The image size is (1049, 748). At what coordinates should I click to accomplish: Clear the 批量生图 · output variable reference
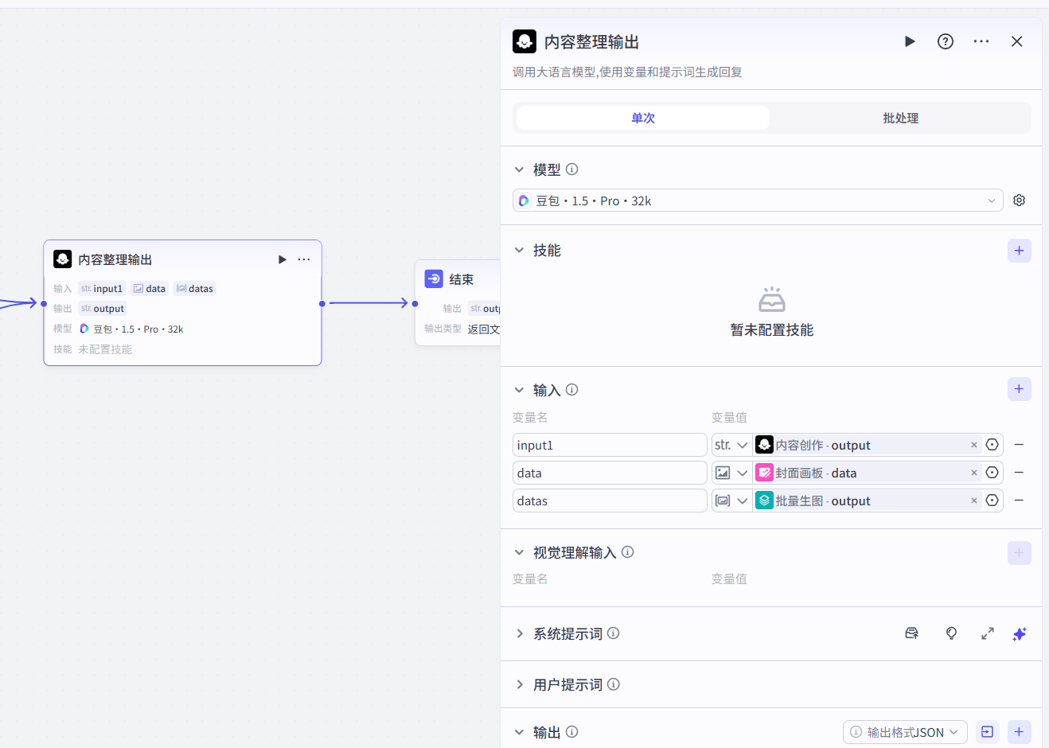coord(973,501)
